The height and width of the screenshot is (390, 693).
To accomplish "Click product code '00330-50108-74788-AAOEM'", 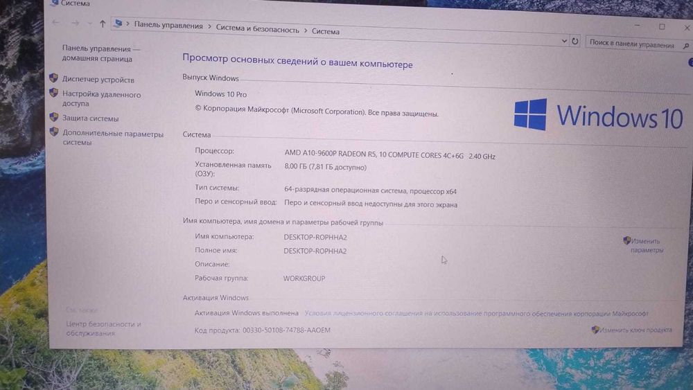I will [x=286, y=330].
